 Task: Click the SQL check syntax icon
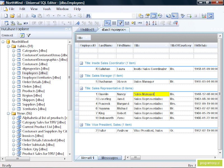[183, 16]
